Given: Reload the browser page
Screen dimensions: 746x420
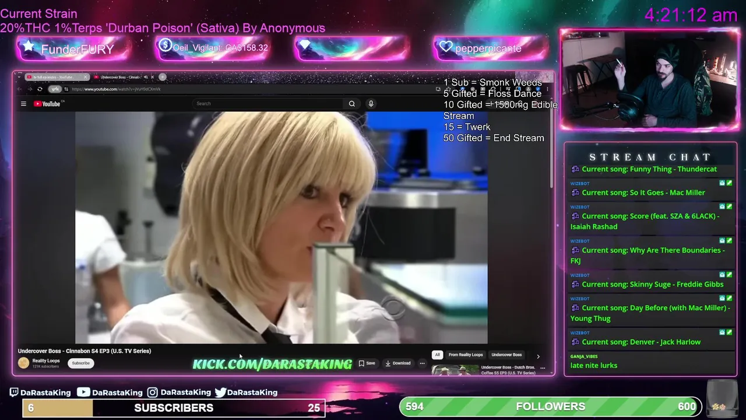Looking at the screenshot, I should point(40,89).
